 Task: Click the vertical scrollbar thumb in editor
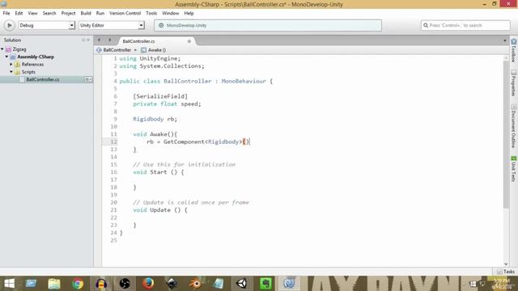(x=506, y=135)
